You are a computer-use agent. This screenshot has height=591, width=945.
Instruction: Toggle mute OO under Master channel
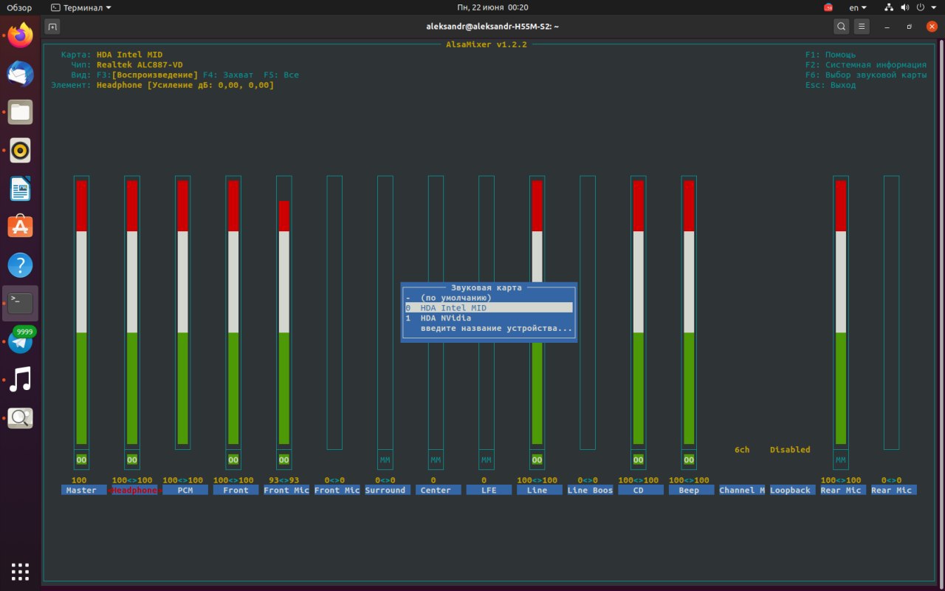[81, 460]
